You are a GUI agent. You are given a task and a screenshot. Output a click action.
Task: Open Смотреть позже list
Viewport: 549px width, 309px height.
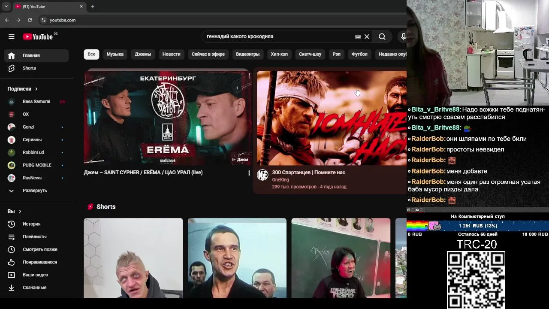[36, 249]
